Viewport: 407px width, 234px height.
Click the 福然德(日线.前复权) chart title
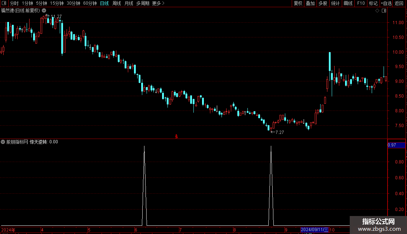(21, 11)
